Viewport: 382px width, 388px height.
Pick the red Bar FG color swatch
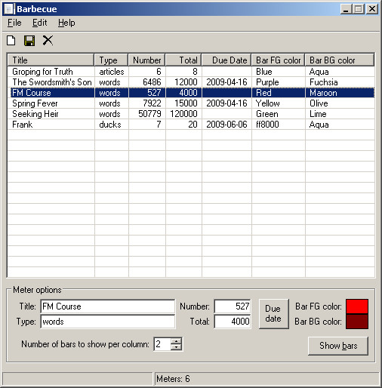tap(357, 306)
